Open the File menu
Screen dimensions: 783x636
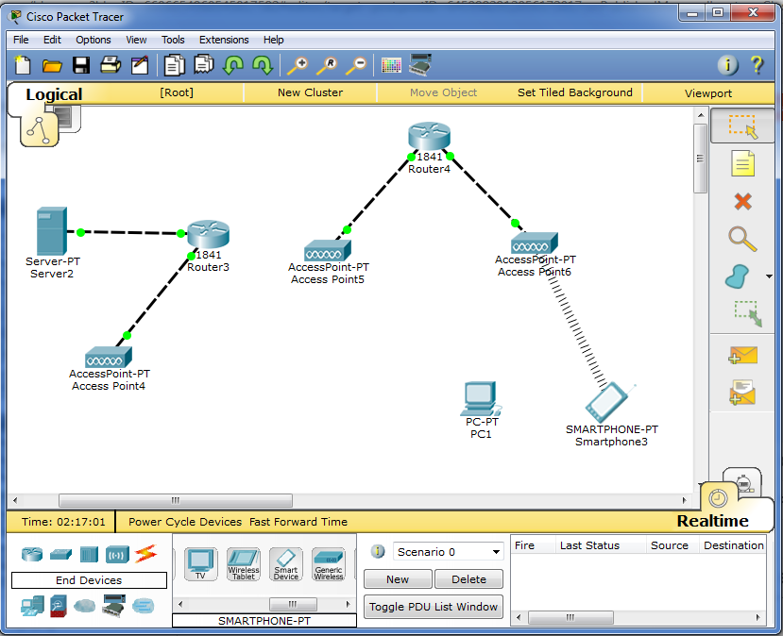(21, 40)
